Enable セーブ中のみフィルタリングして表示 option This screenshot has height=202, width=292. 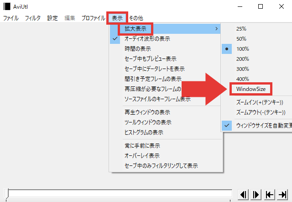click(x=165, y=166)
